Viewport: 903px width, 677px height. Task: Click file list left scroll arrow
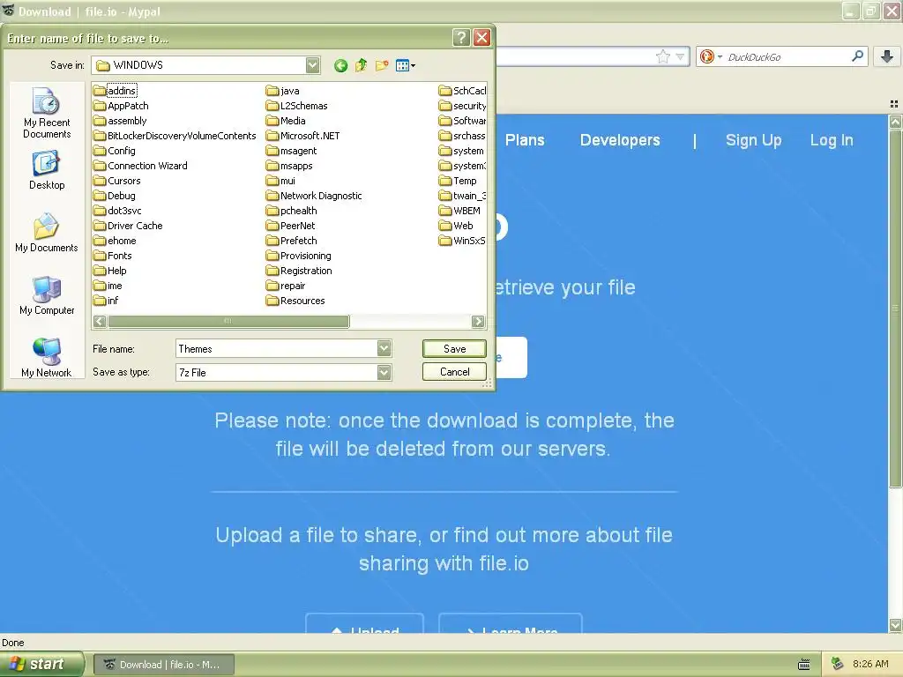tap(100, 321)
